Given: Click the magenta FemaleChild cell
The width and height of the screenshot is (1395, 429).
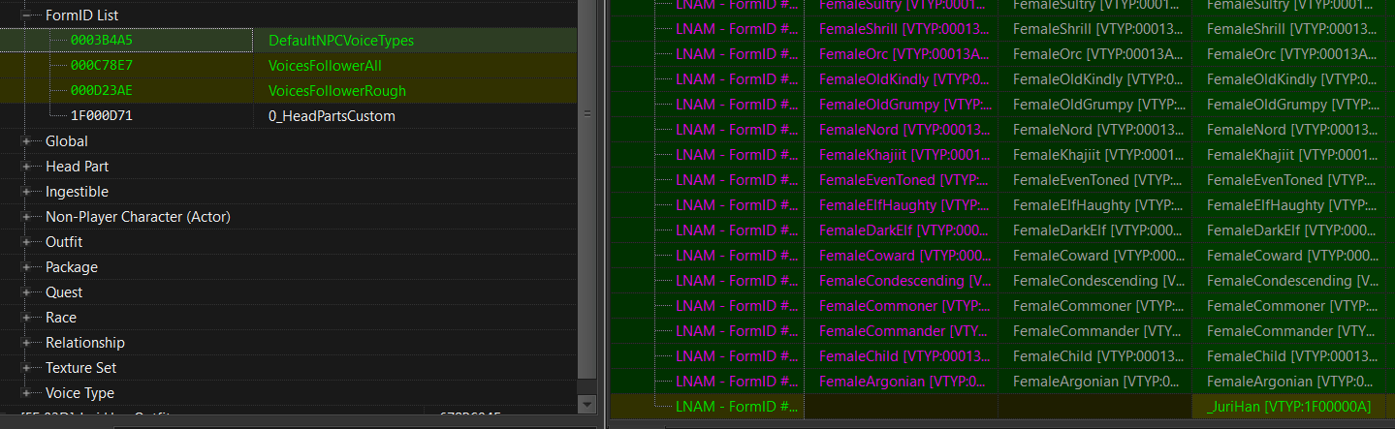Looking at the screenshot, I should pos(904,356).
